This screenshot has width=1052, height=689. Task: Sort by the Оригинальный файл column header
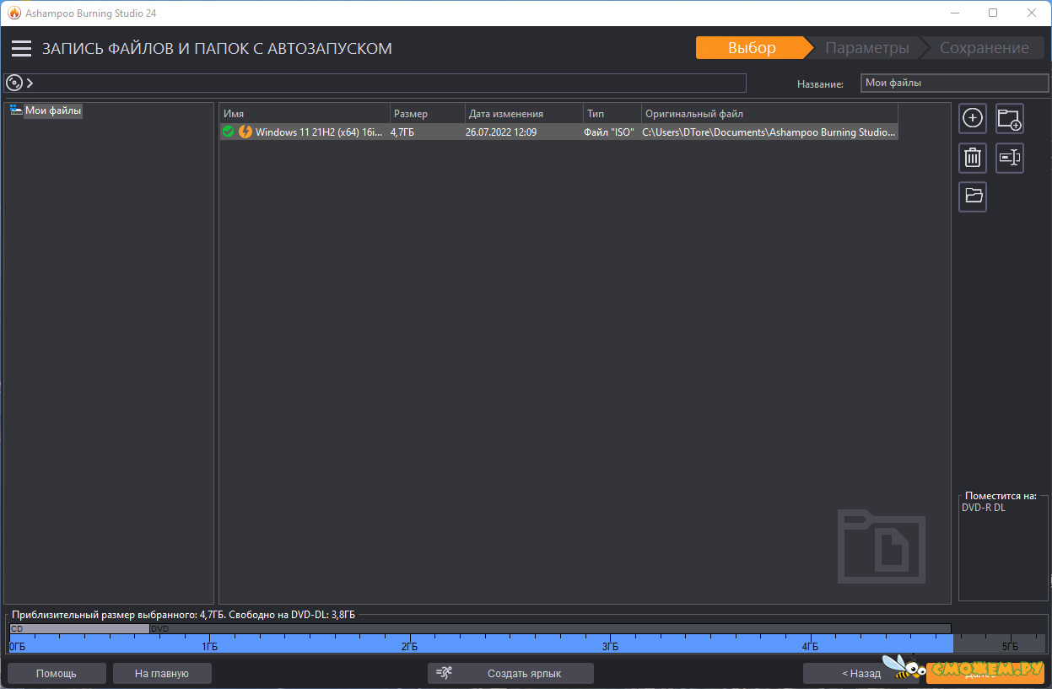[x=770, y=114]
